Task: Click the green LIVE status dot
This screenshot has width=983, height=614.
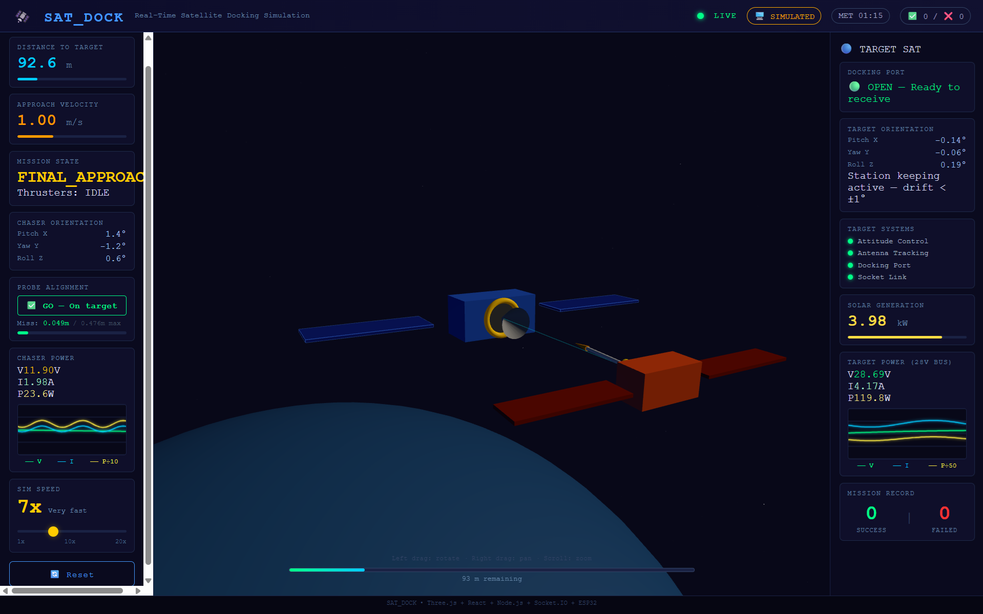Action: coord(700,16)
